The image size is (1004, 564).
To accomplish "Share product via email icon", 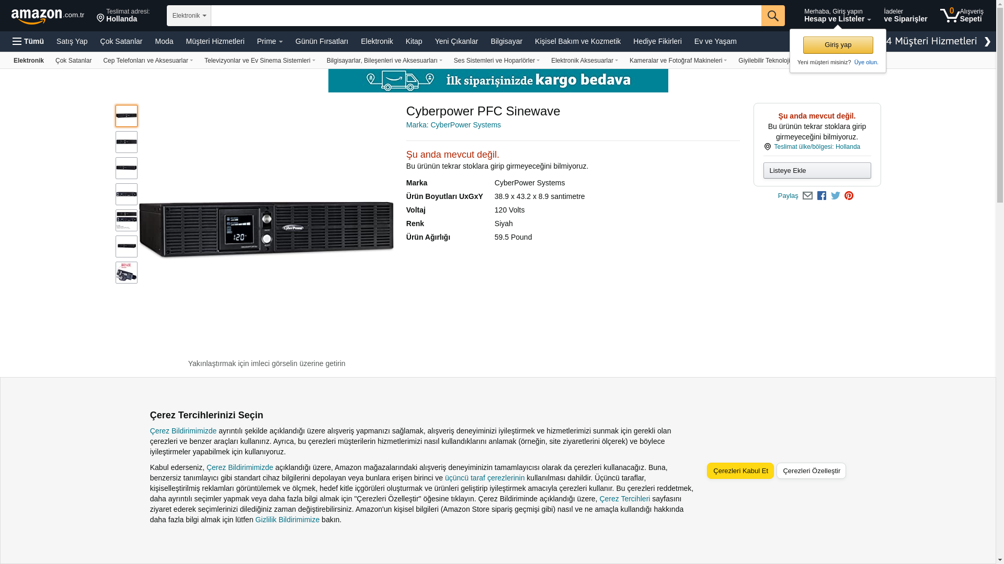I will [x=807, y=196].
